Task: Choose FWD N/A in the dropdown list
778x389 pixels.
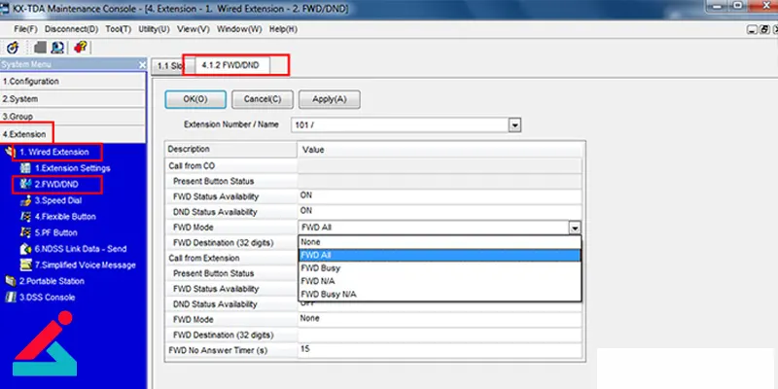Action: pos(440,281)
